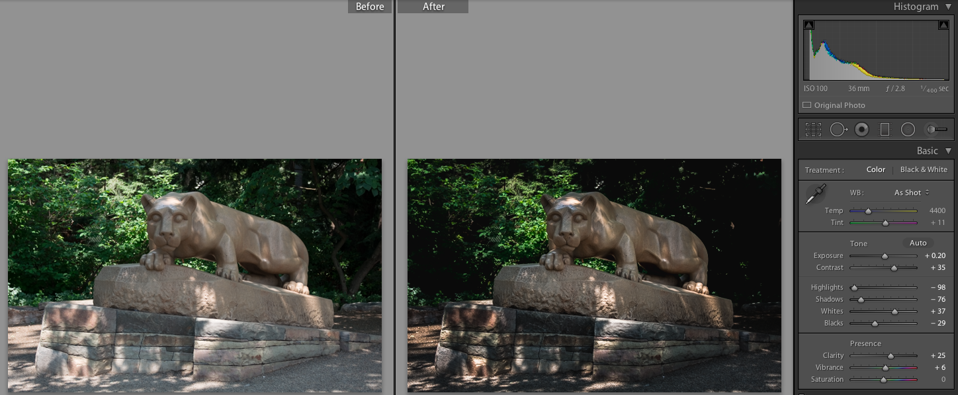Switch treatment to Black & White
958x395 pixels.
(924, 169)
